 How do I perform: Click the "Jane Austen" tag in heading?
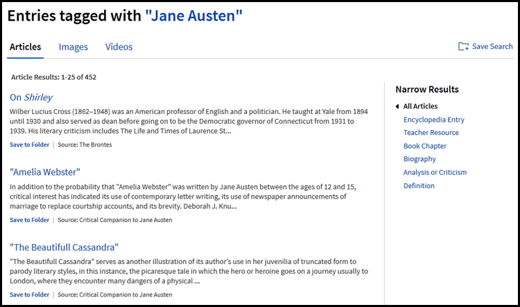[x=194, y=15]
